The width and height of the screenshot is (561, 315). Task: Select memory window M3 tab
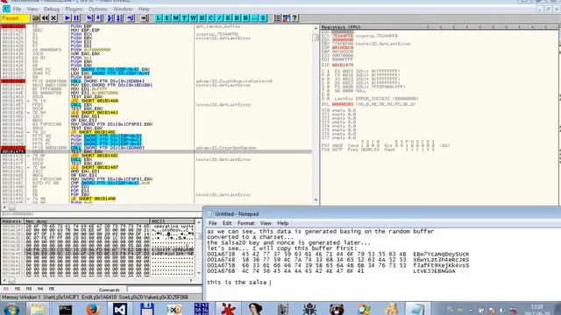point(29,289)
